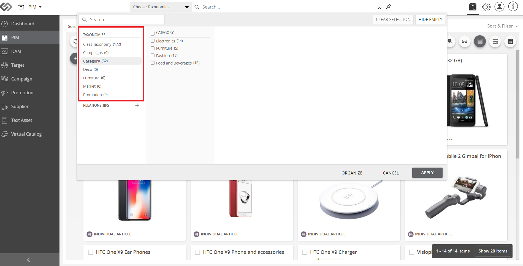
Task: Expand RELATIONSHIPS with plus icon
Action: pos(137,105)
